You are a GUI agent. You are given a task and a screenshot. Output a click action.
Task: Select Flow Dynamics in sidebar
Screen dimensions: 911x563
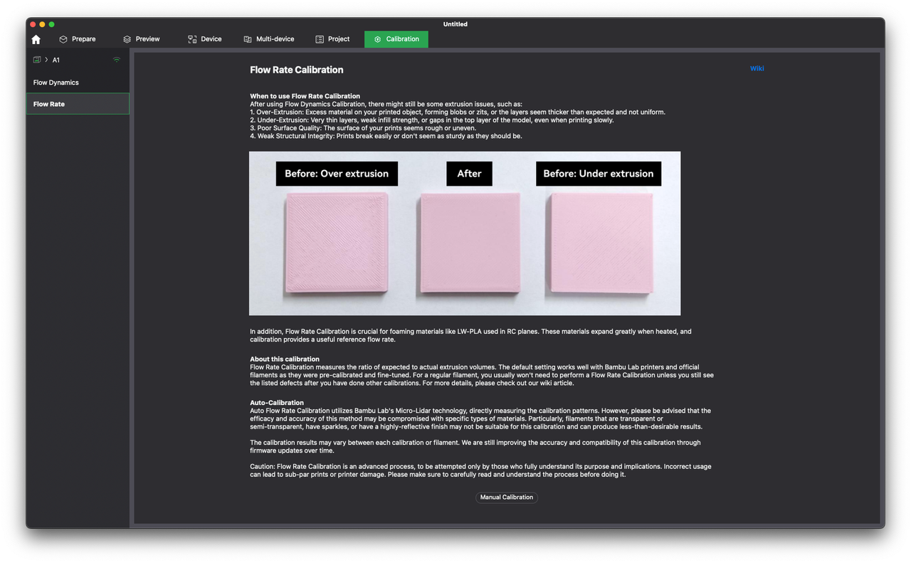click(x=56, y=83)
